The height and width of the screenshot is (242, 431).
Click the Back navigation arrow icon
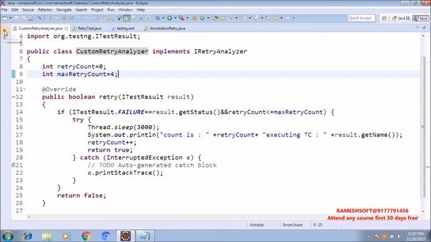(x=275, y=18)
